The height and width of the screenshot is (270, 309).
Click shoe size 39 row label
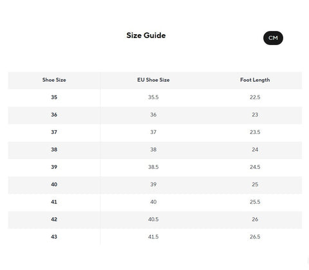[x=54, y=167]
